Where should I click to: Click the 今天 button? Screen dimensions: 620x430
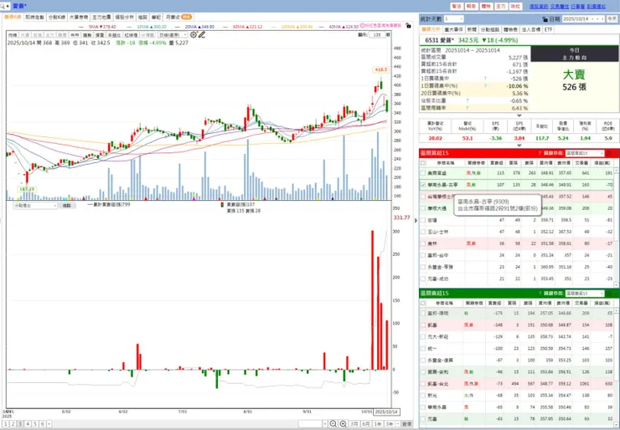coord(612,19)
